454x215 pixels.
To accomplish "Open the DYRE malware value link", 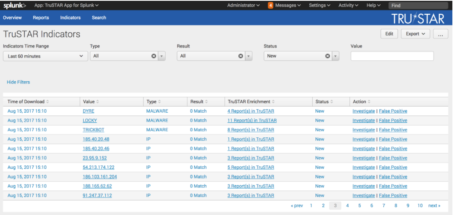I will tap(88, 111).
